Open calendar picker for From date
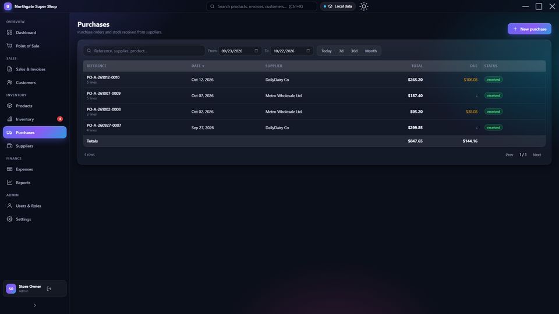The height and width of the screenshot is (314, 559). (256, 51)
